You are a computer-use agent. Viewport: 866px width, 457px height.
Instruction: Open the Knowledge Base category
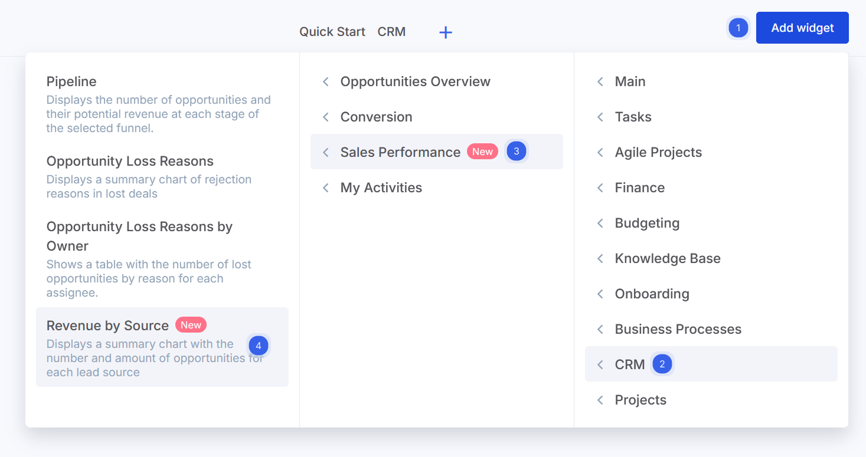tap(667, 258)
